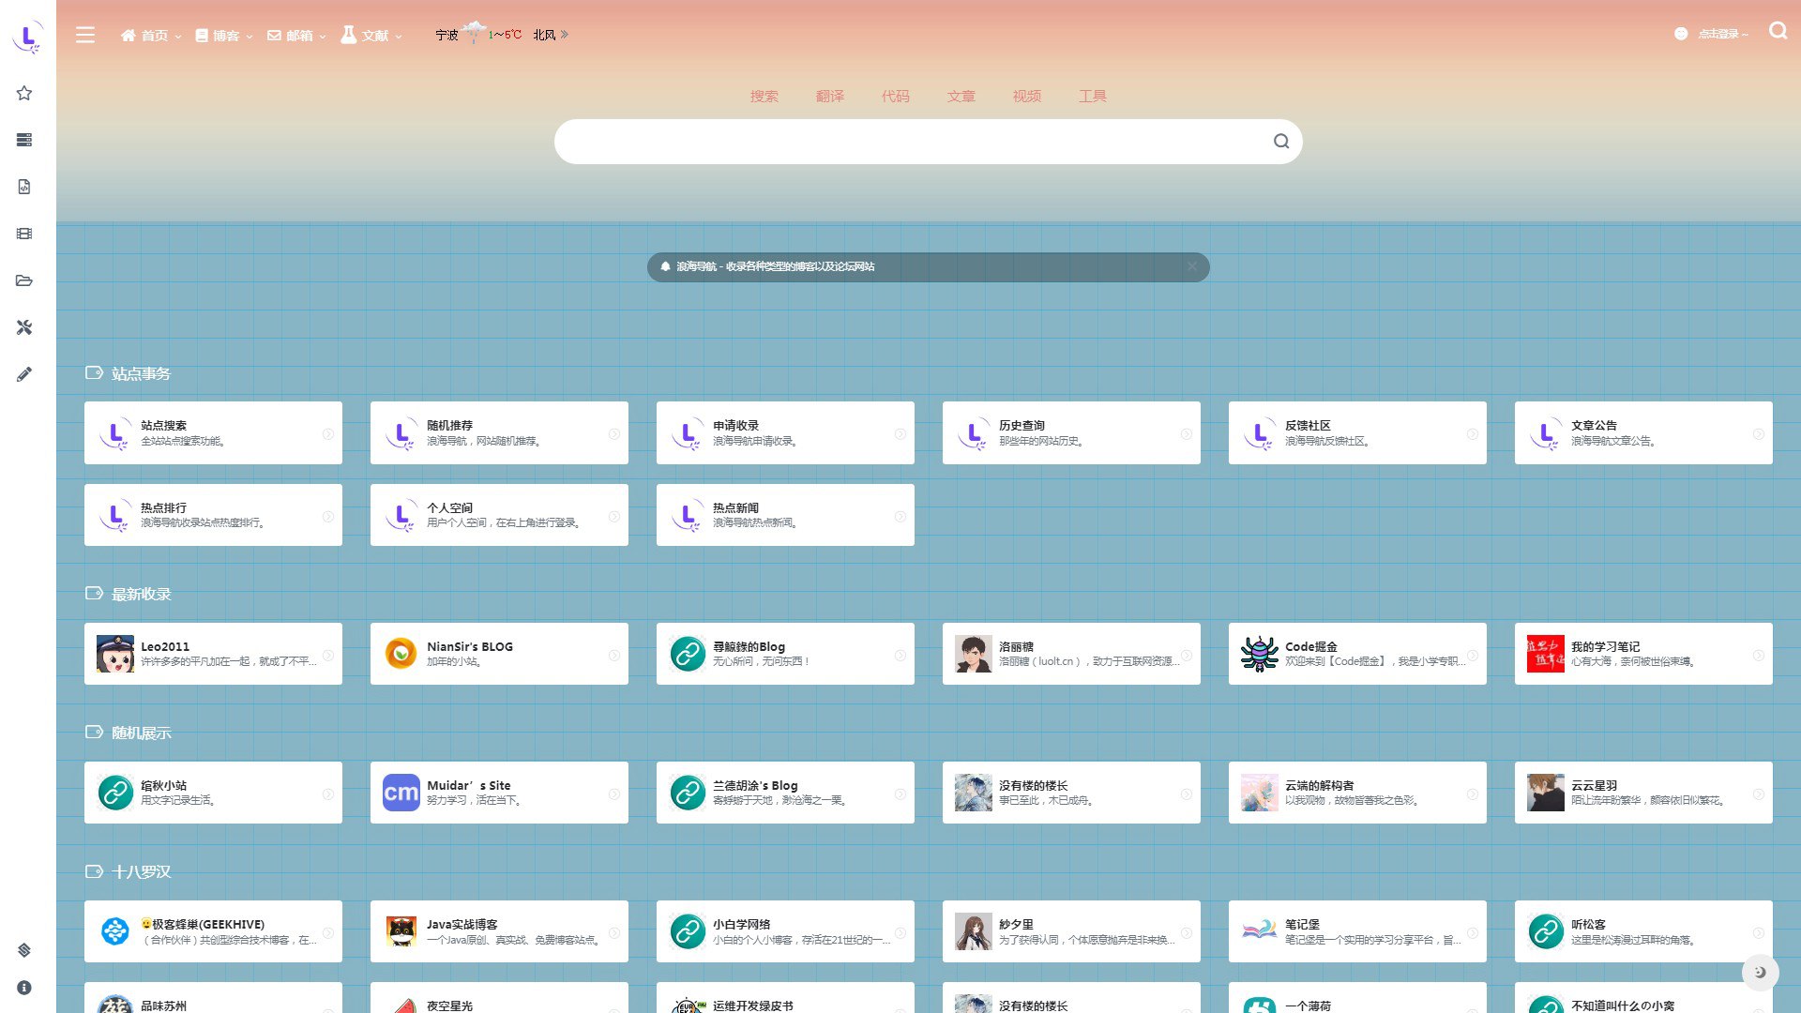Switch to the 翻译 search tab
The image size is (1801, 1013).
point(829,96)
